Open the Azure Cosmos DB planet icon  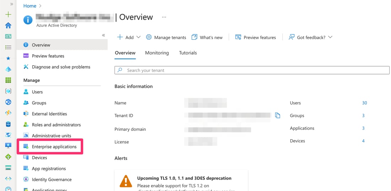[8, 135]
